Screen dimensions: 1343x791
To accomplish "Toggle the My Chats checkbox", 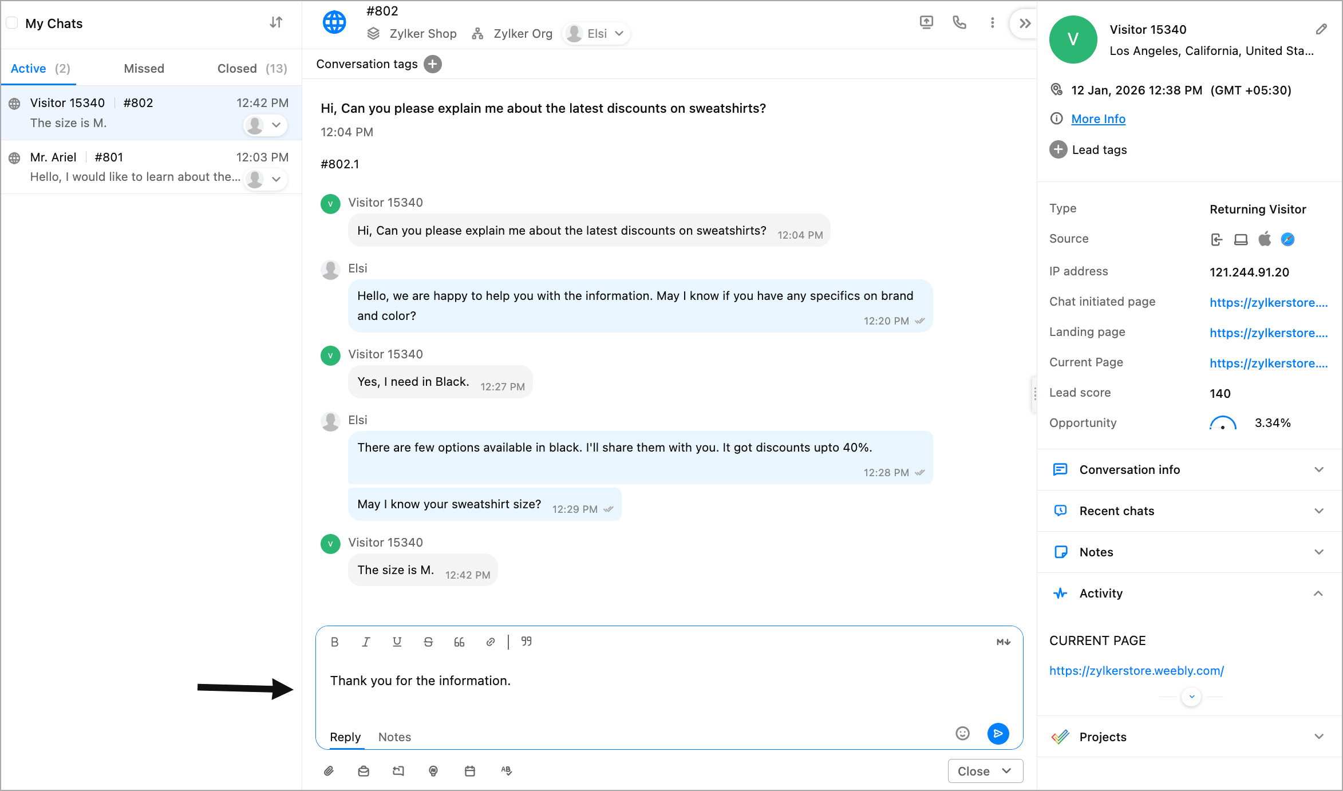I will (x=12, y=23).
